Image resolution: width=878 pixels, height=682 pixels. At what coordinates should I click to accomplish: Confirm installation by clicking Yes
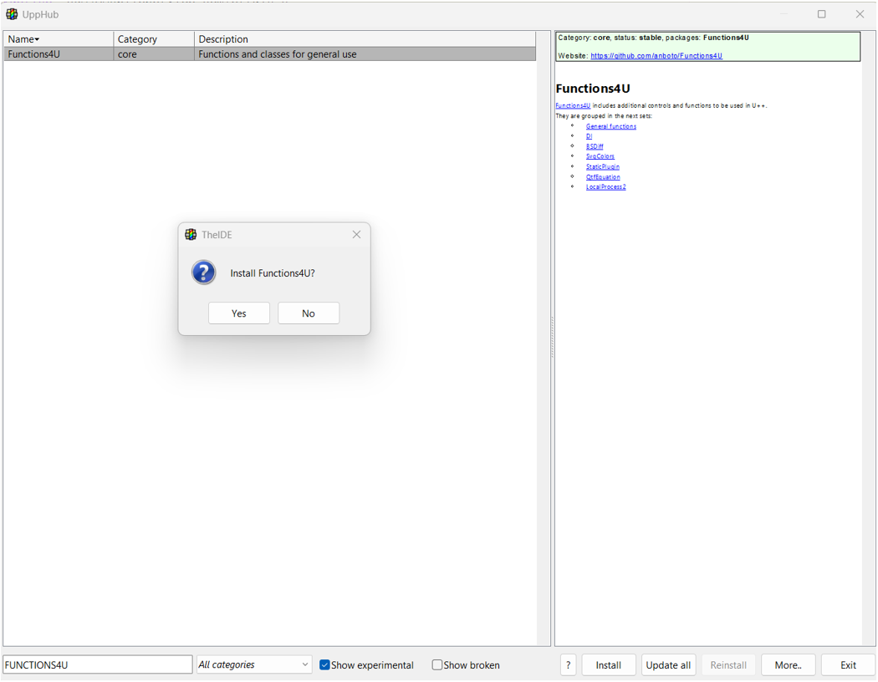[x=238, y=313]
